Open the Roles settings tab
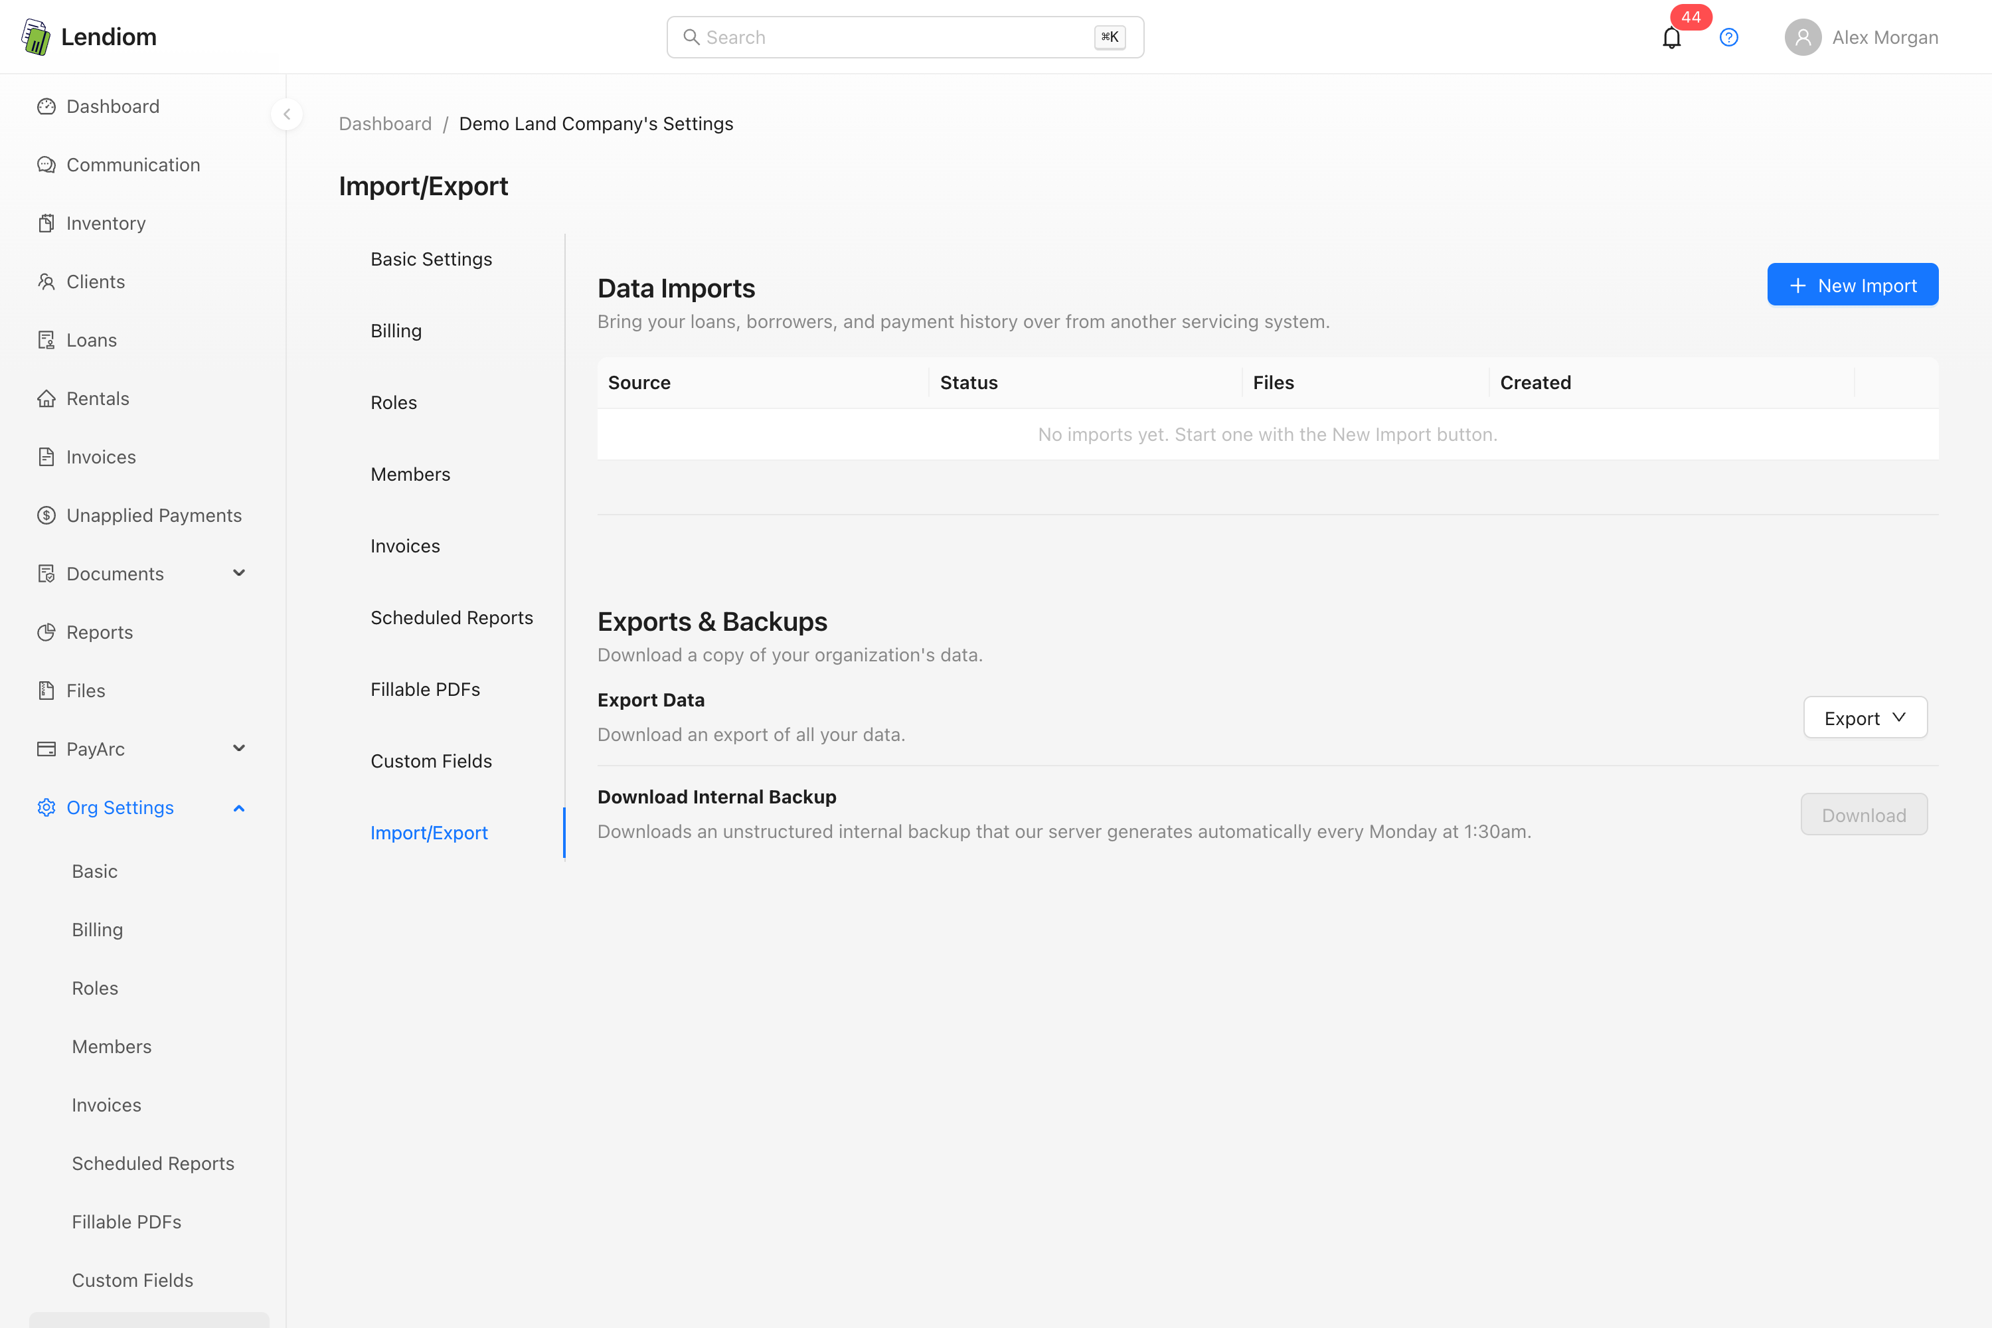 coord(394,403)
